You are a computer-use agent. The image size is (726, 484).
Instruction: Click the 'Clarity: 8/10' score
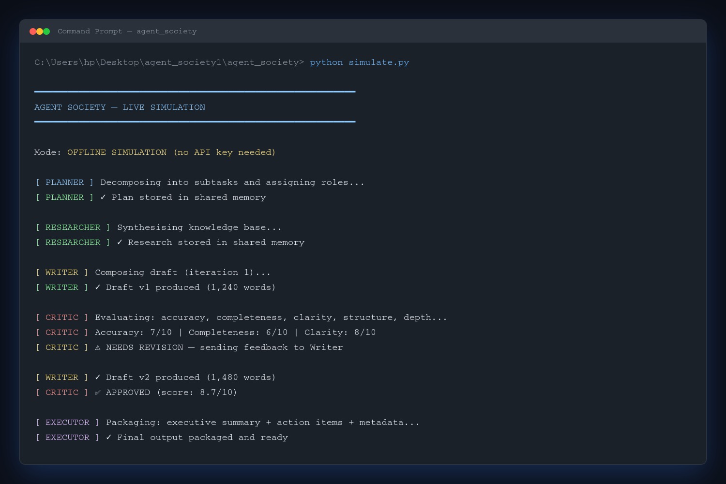(x=340, y=333)
